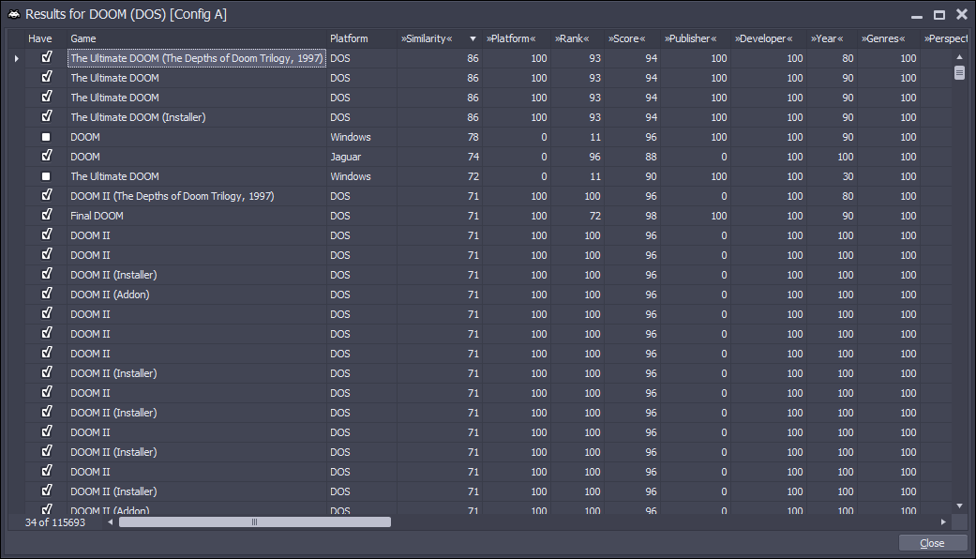Sort by the »Perspect column header
The width and height of the screenshot is (976, 559).
(946, 38)
